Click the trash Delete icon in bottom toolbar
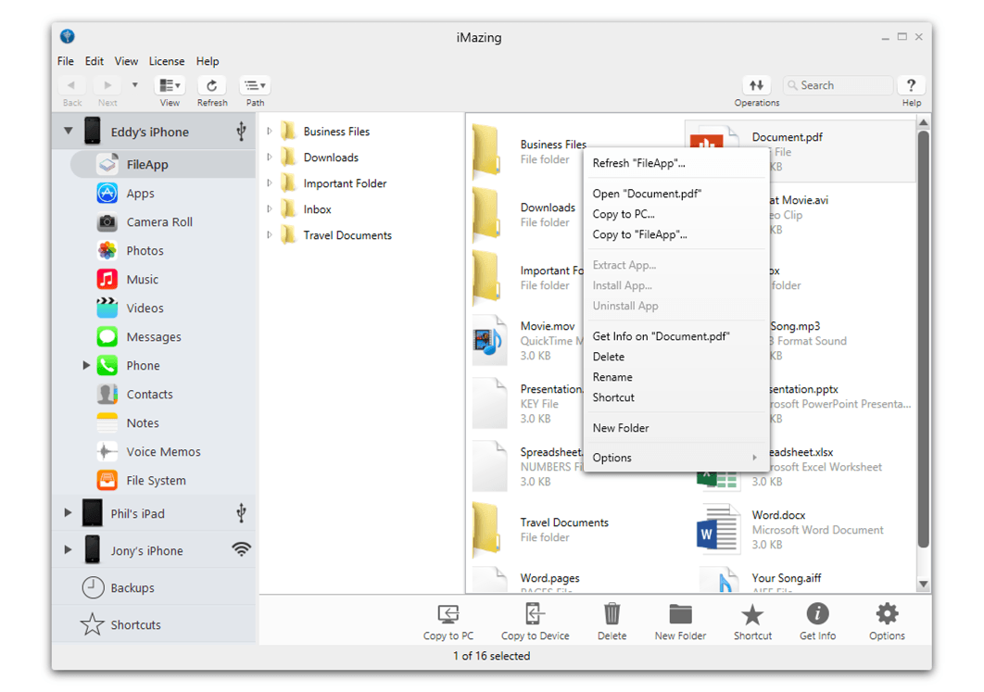 tap(612, 614)
